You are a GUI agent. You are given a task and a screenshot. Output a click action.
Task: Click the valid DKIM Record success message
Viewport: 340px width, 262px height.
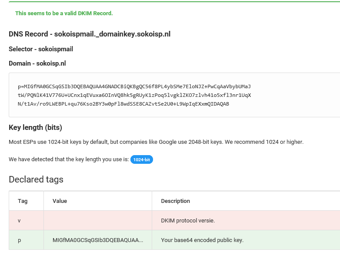coord(64,13)
